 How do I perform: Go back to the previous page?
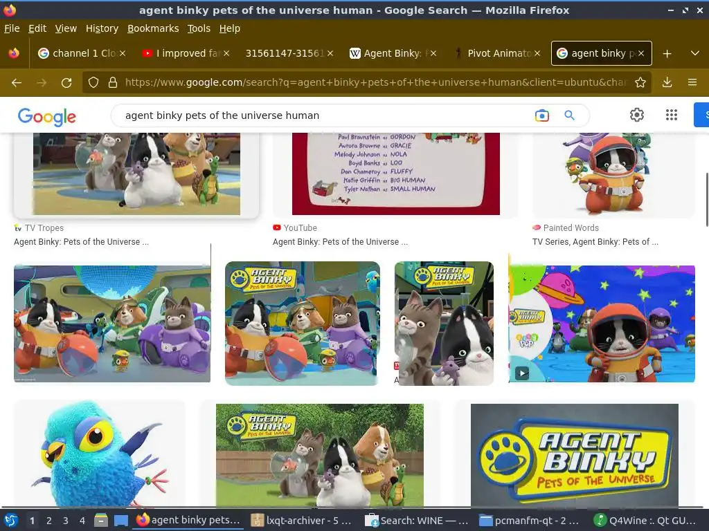[x=17, y=83]
